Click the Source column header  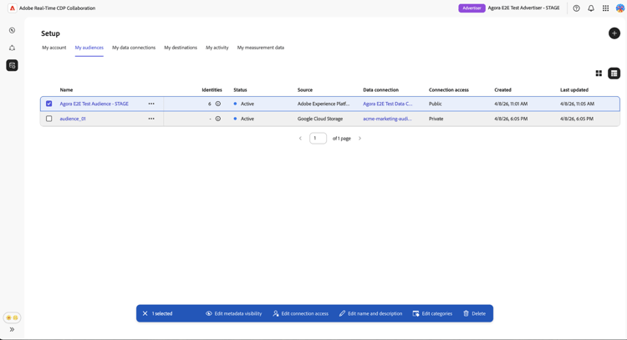pos(305,90)
